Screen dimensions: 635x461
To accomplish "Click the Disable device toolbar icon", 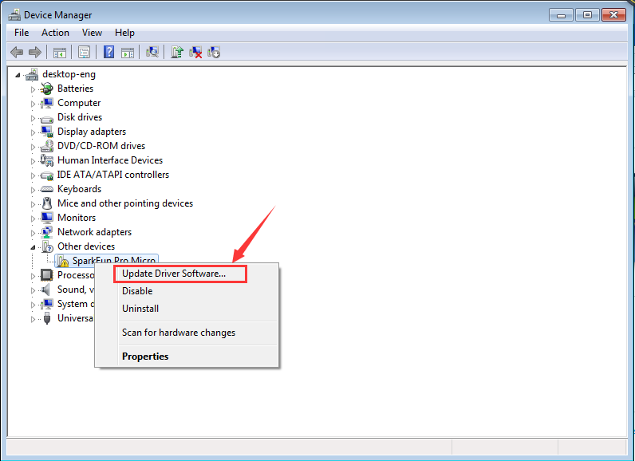I will (214, 52).
